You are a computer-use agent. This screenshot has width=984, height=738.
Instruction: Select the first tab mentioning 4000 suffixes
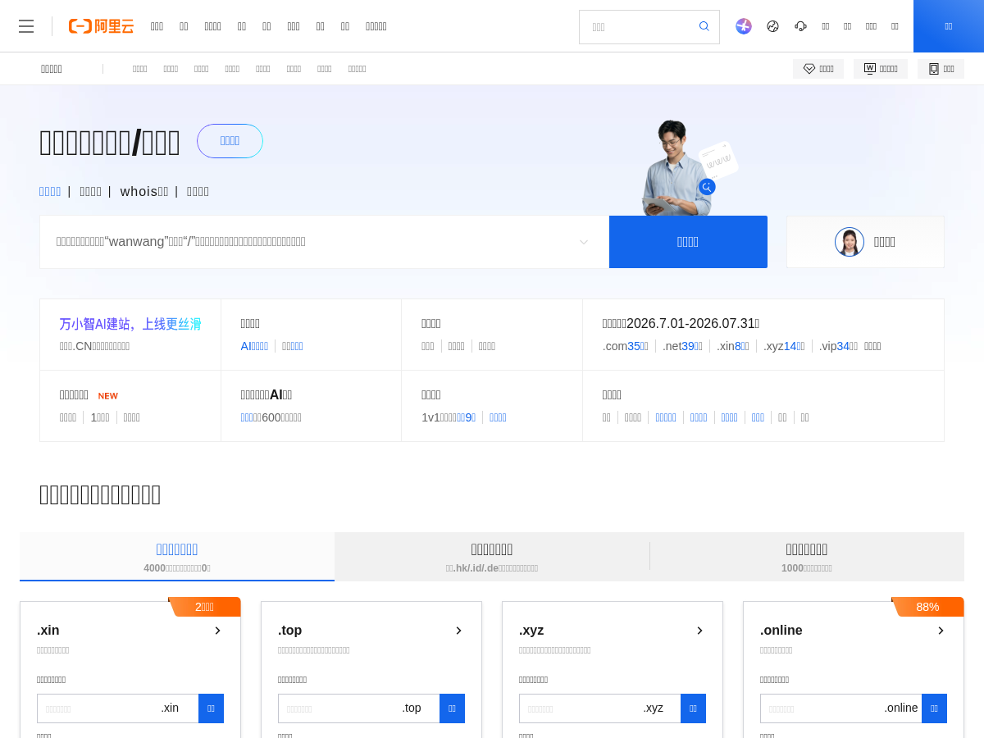coord(177,557)
